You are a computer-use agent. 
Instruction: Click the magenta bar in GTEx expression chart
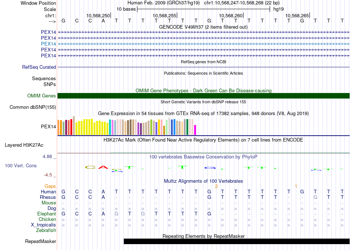195,130
